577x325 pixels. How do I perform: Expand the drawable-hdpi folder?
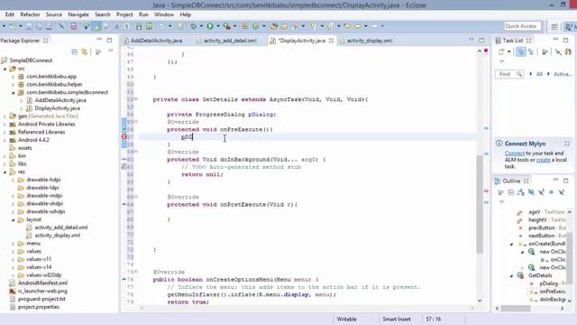point(13,180)
